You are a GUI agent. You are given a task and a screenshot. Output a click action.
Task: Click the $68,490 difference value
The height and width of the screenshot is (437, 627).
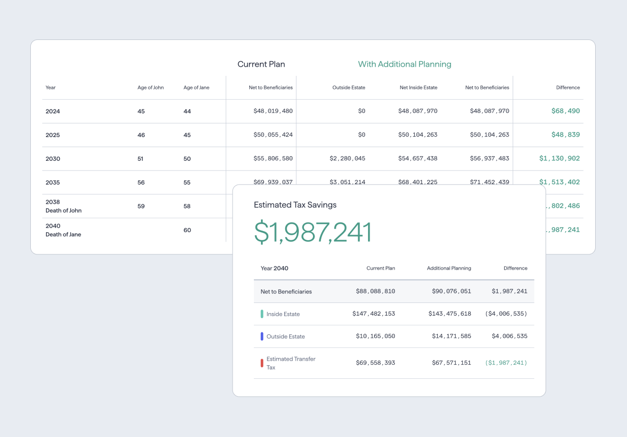(x=565, y=111)
